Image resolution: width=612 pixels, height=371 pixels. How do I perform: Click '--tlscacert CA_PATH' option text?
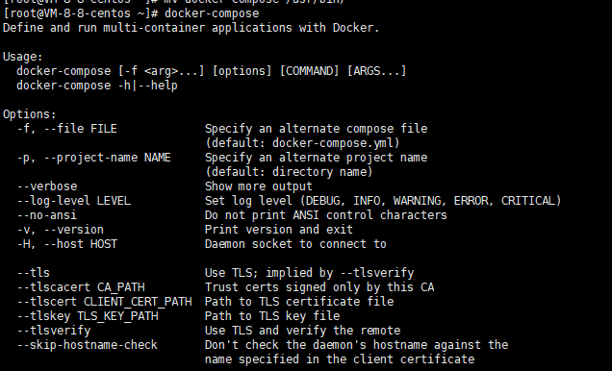coord(81,287)
